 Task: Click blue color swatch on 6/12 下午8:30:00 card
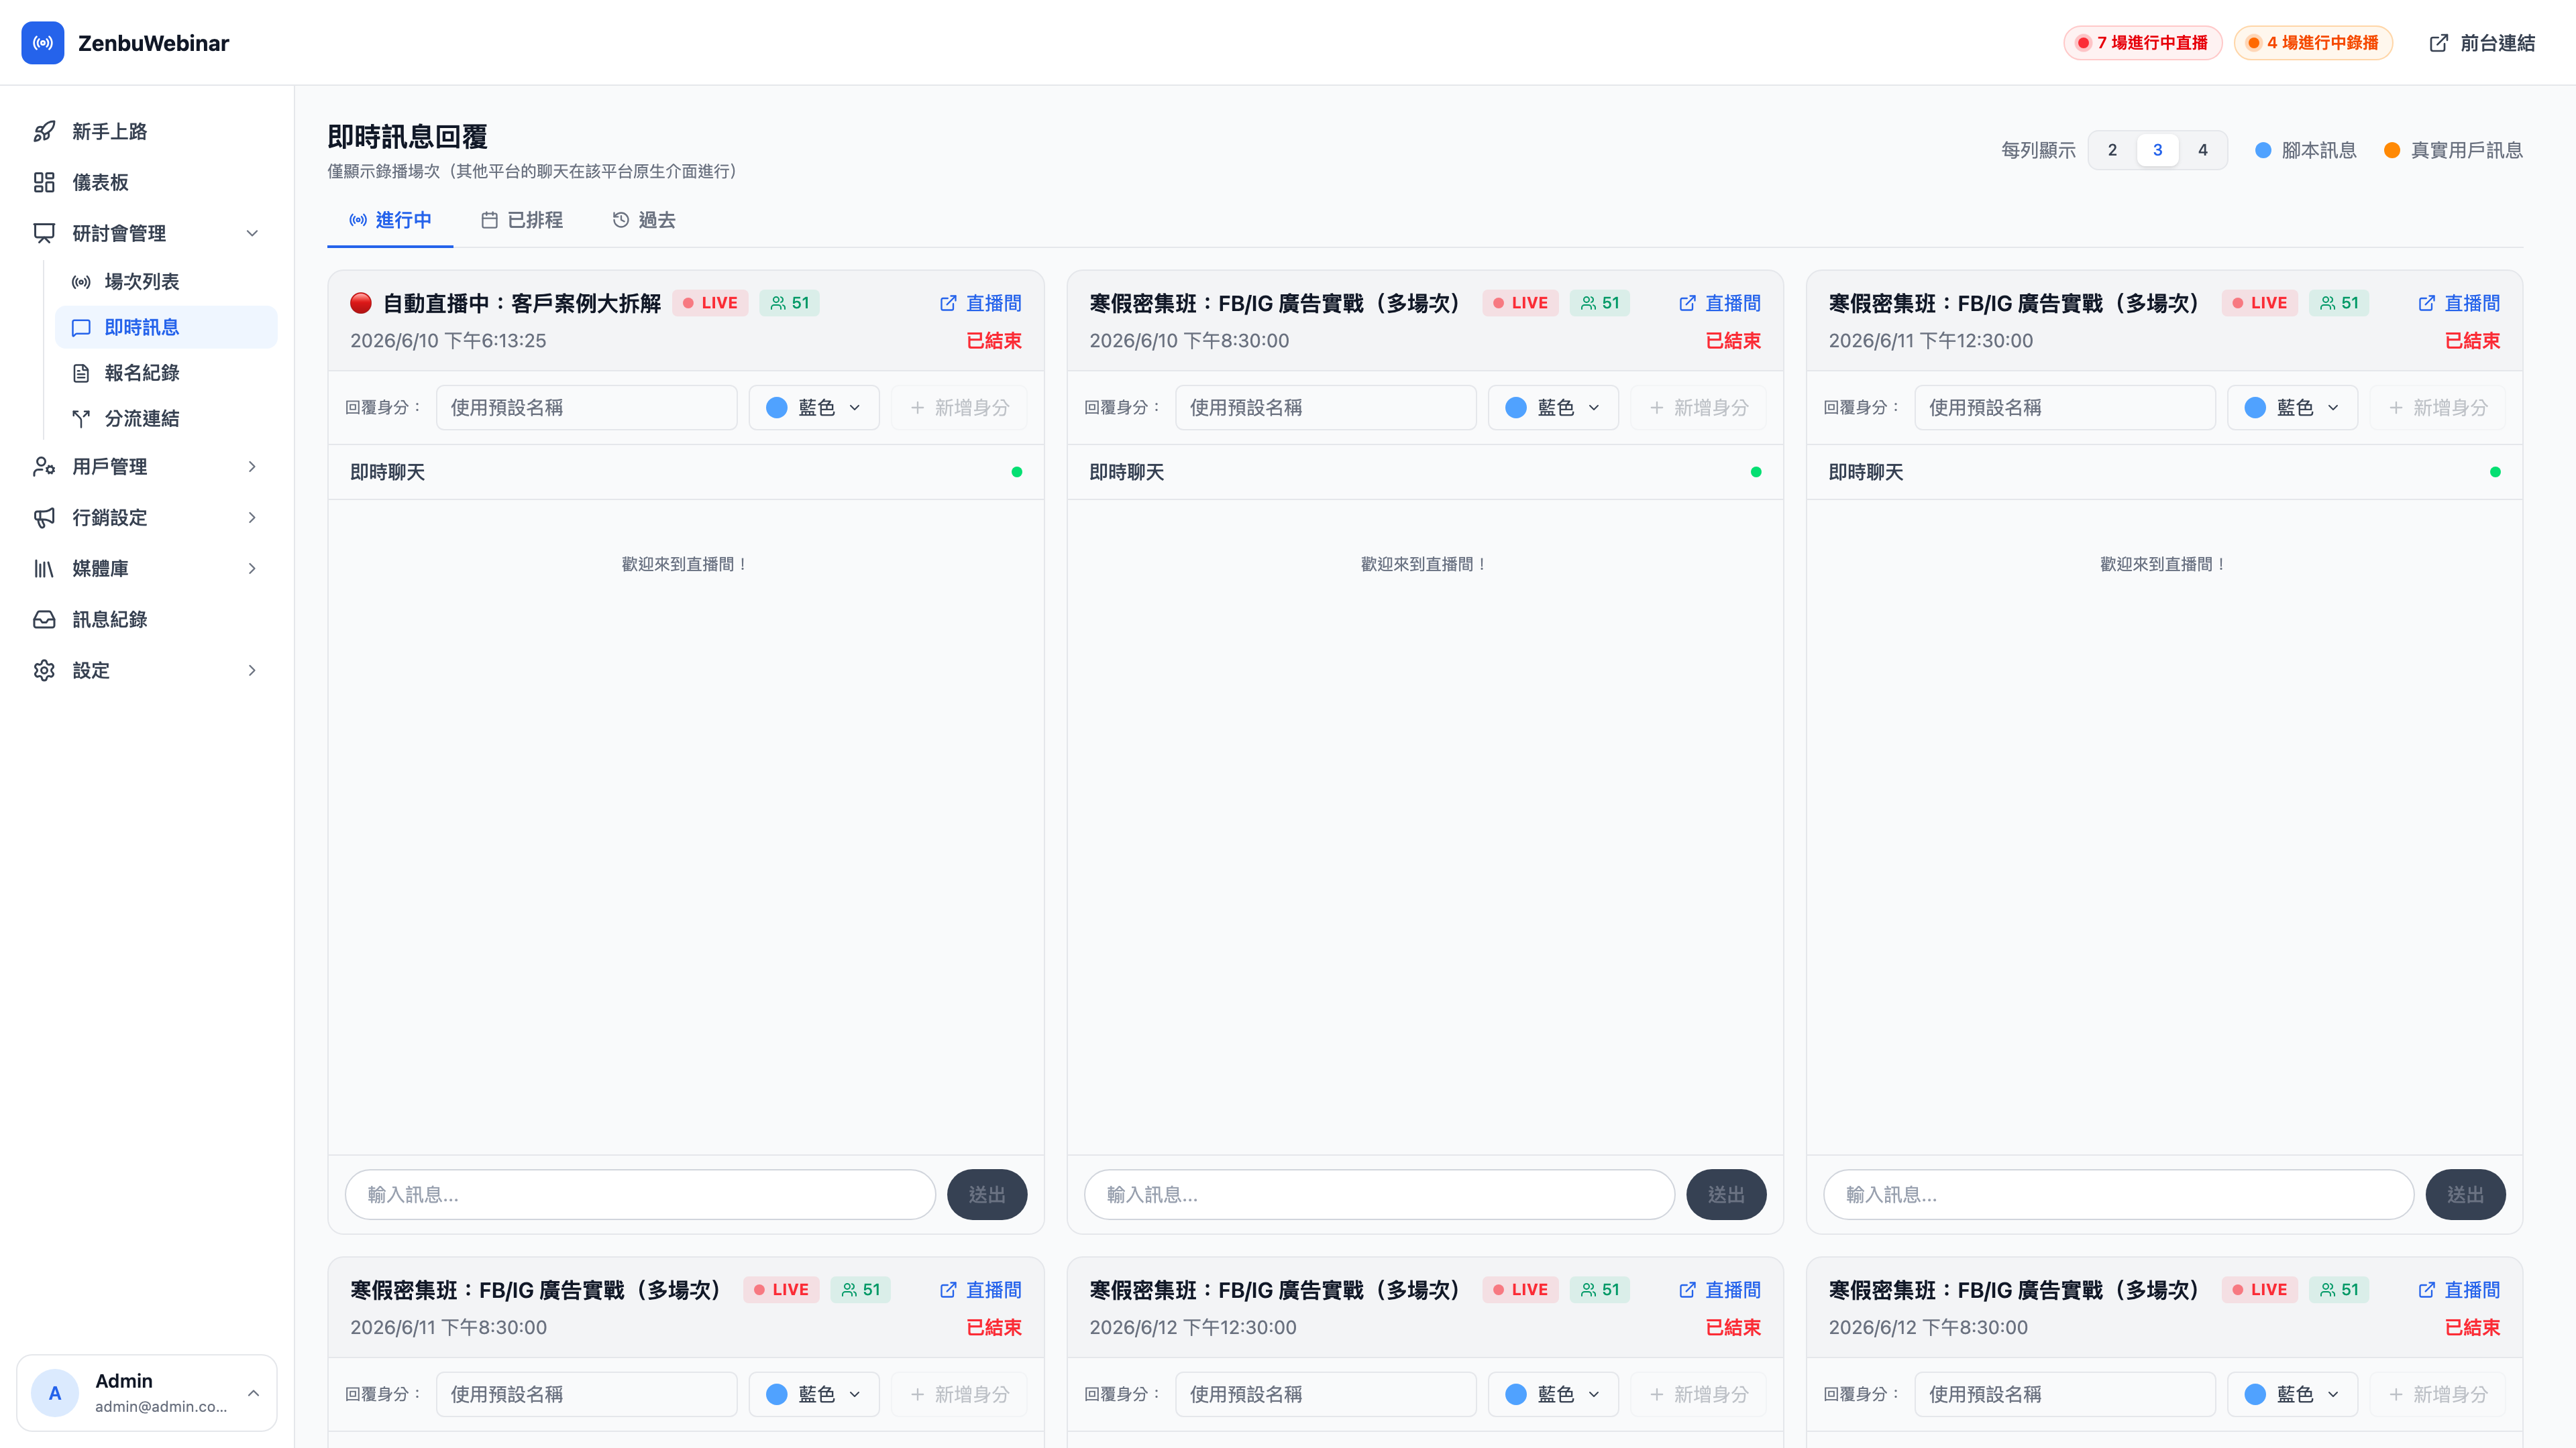(2255, 1394)
